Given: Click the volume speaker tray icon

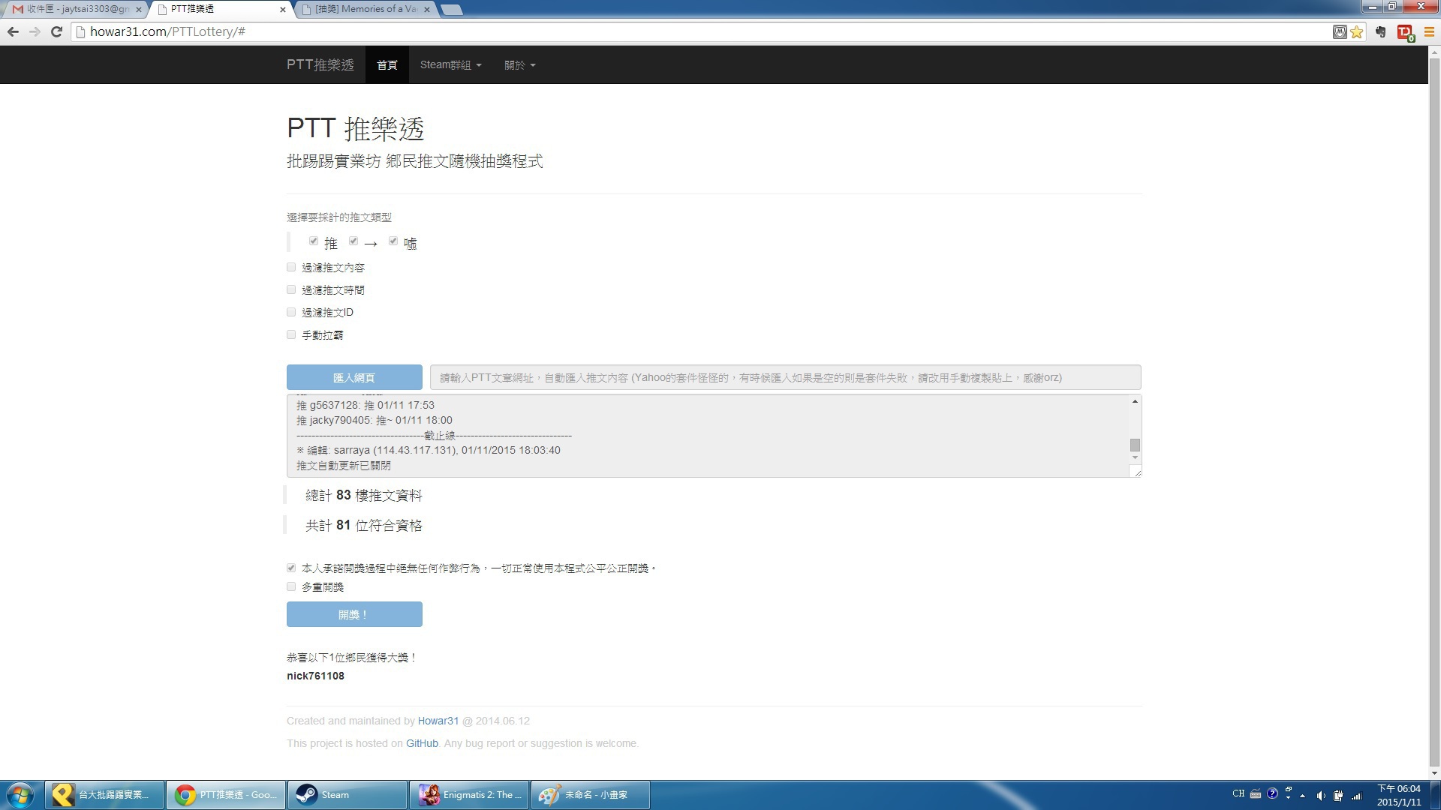Looking at the screenshot, I should tap(1320, 795).
